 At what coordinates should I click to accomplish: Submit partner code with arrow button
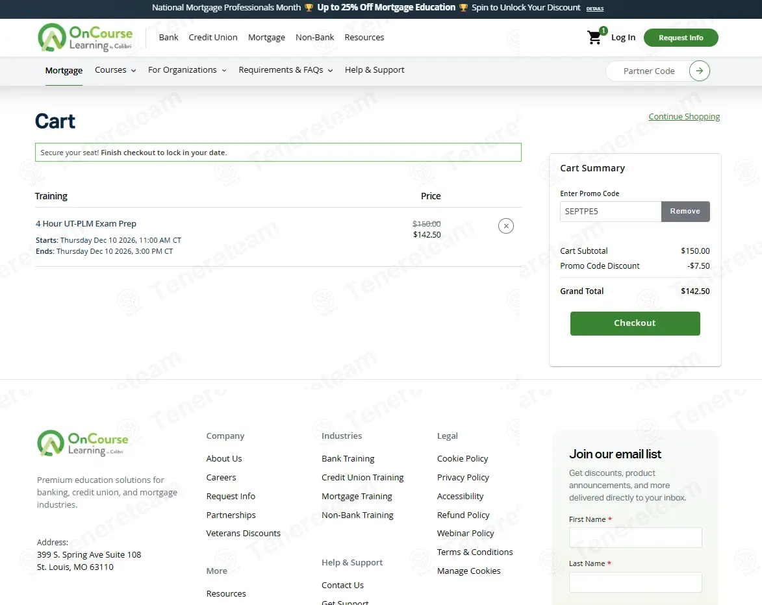[699, 71]
